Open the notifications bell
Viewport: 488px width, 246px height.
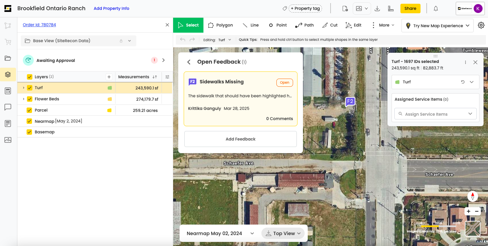[x=436, y=9]
